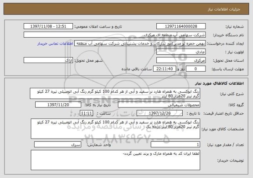Click the unit of measure field سری

pos(58,145)
